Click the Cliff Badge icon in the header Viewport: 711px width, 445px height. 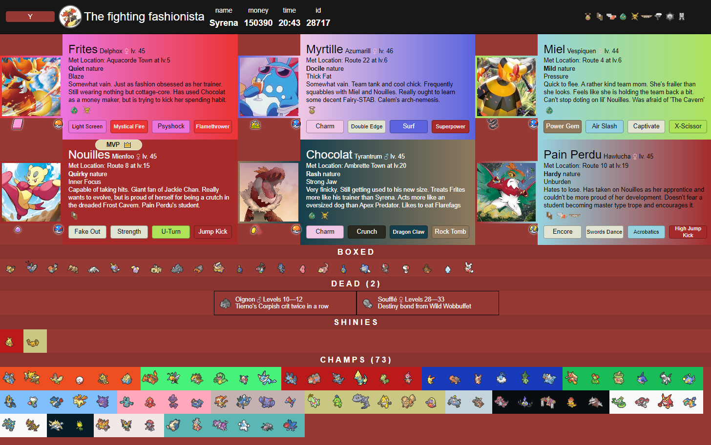[x=600, y=17]
